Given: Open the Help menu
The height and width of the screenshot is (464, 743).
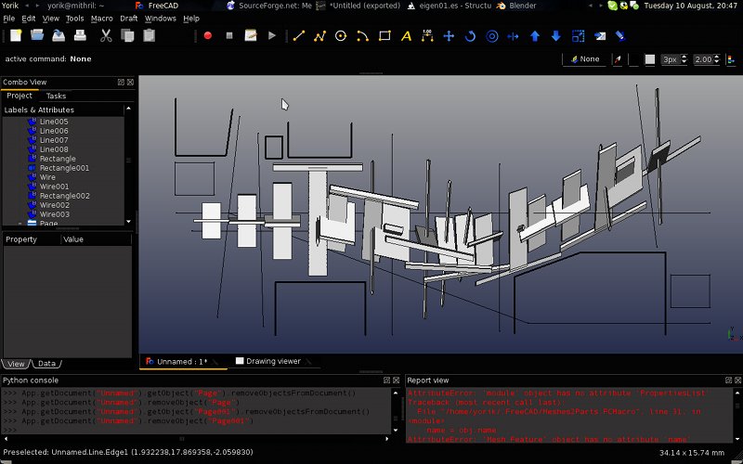Looking at the screenshot, I should coord(191,19).
